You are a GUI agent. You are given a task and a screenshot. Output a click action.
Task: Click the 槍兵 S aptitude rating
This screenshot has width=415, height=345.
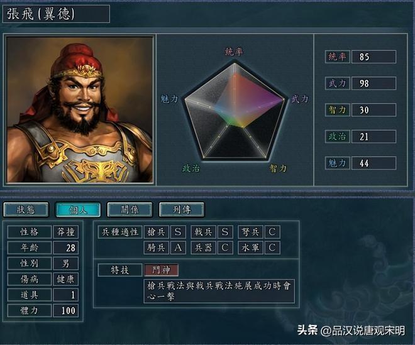[178, 232]
